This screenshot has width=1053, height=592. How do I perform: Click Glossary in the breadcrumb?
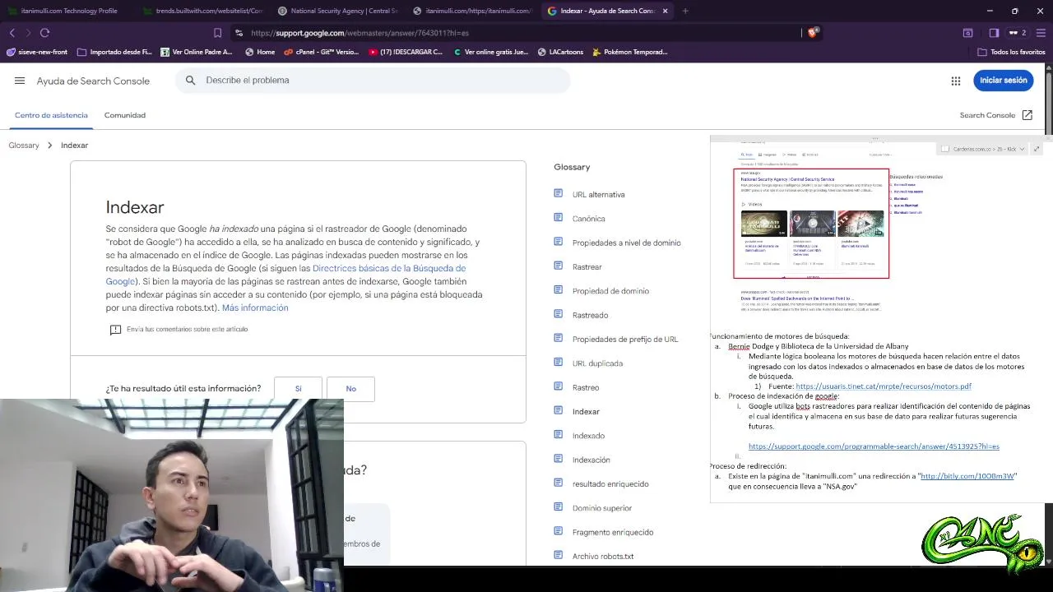pyautogui.click(x=24, y=146)
